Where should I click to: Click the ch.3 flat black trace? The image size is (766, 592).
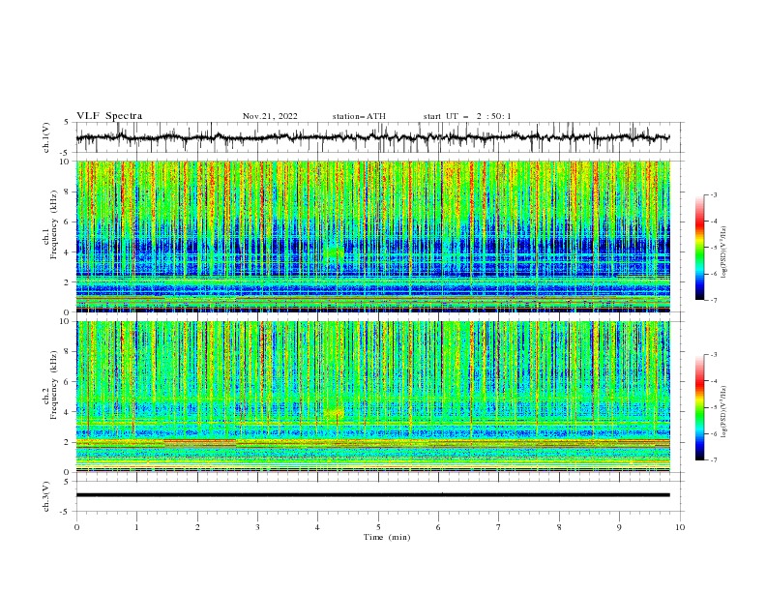click(372, 495)
